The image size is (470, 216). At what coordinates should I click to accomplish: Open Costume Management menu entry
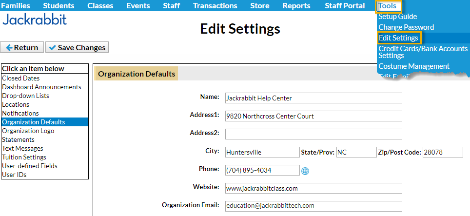tap(414, 66)
